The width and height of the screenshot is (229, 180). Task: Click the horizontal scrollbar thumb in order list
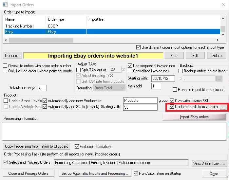(41, 40)
